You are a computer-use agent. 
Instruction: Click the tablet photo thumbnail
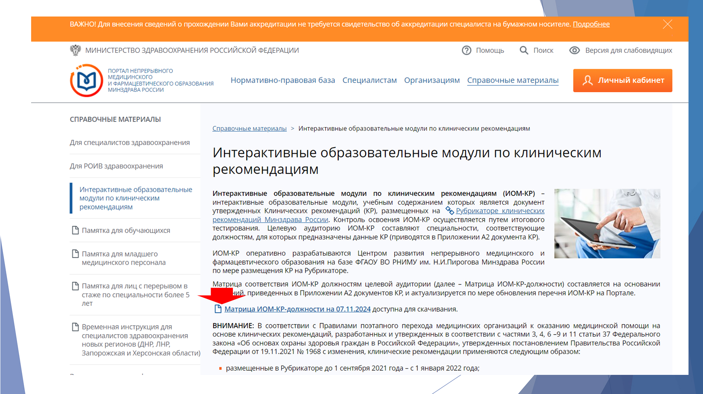[607, 224]
